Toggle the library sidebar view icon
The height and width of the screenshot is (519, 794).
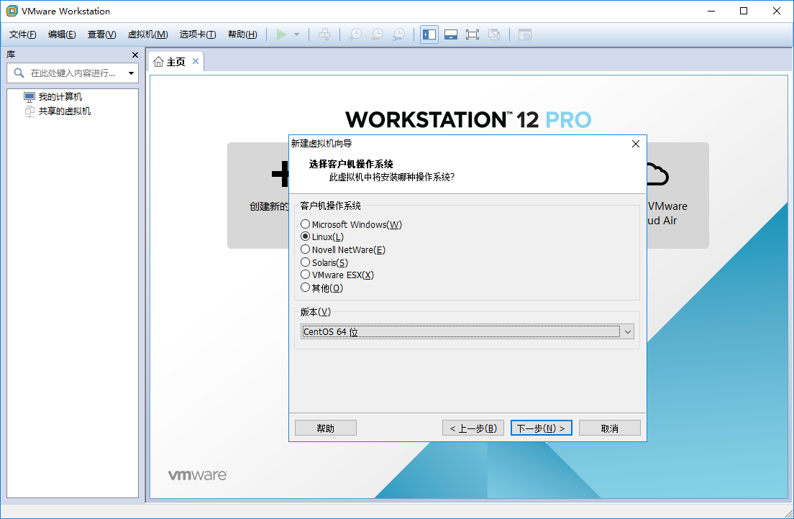point(429,35)
